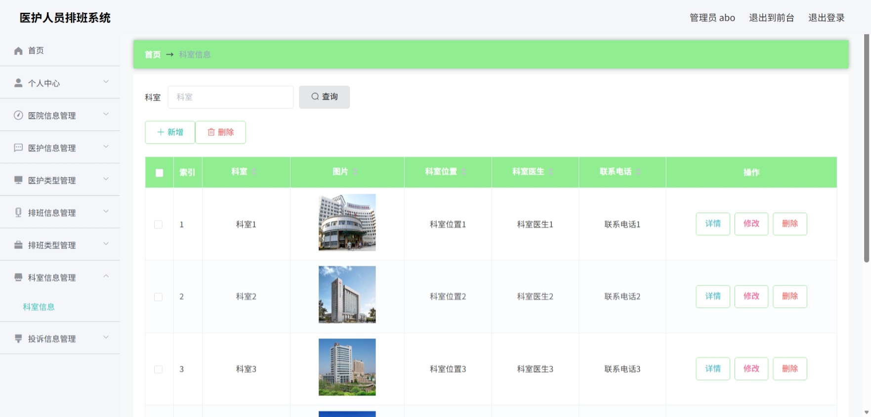Click 修改 for row 科室2
Image resolution: width=871 pixels, height=417 pixels.
751,296
